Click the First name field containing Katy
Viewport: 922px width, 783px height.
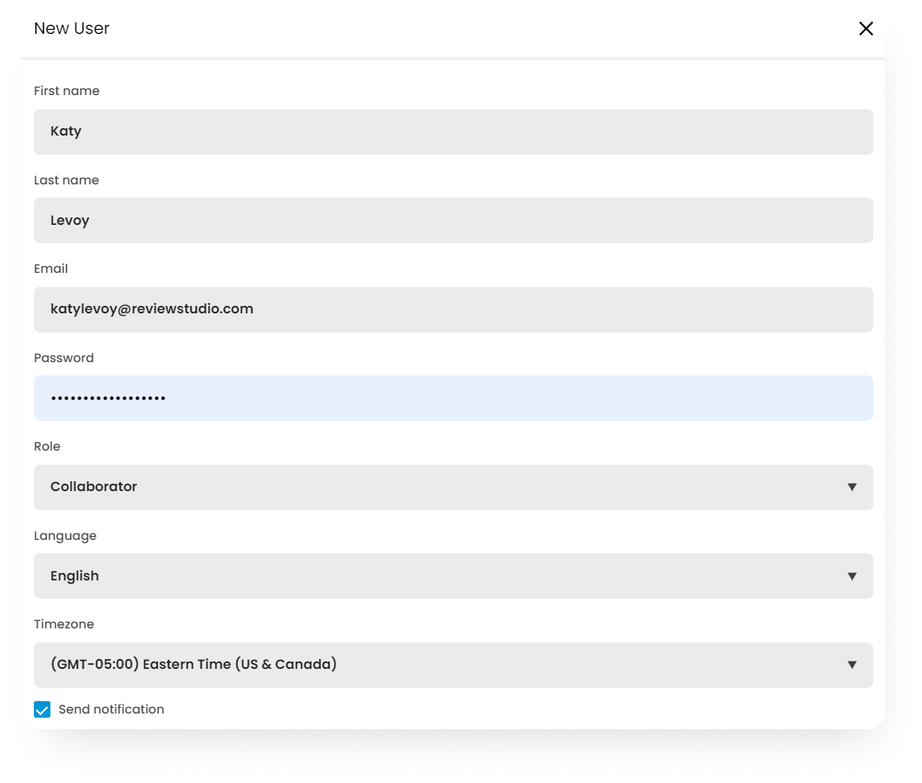453,131
